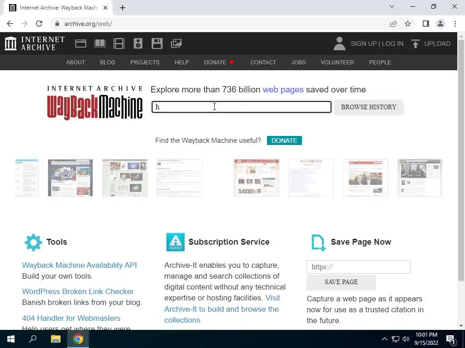Click the Wayback Machine logo

click(x=94, y=103)
